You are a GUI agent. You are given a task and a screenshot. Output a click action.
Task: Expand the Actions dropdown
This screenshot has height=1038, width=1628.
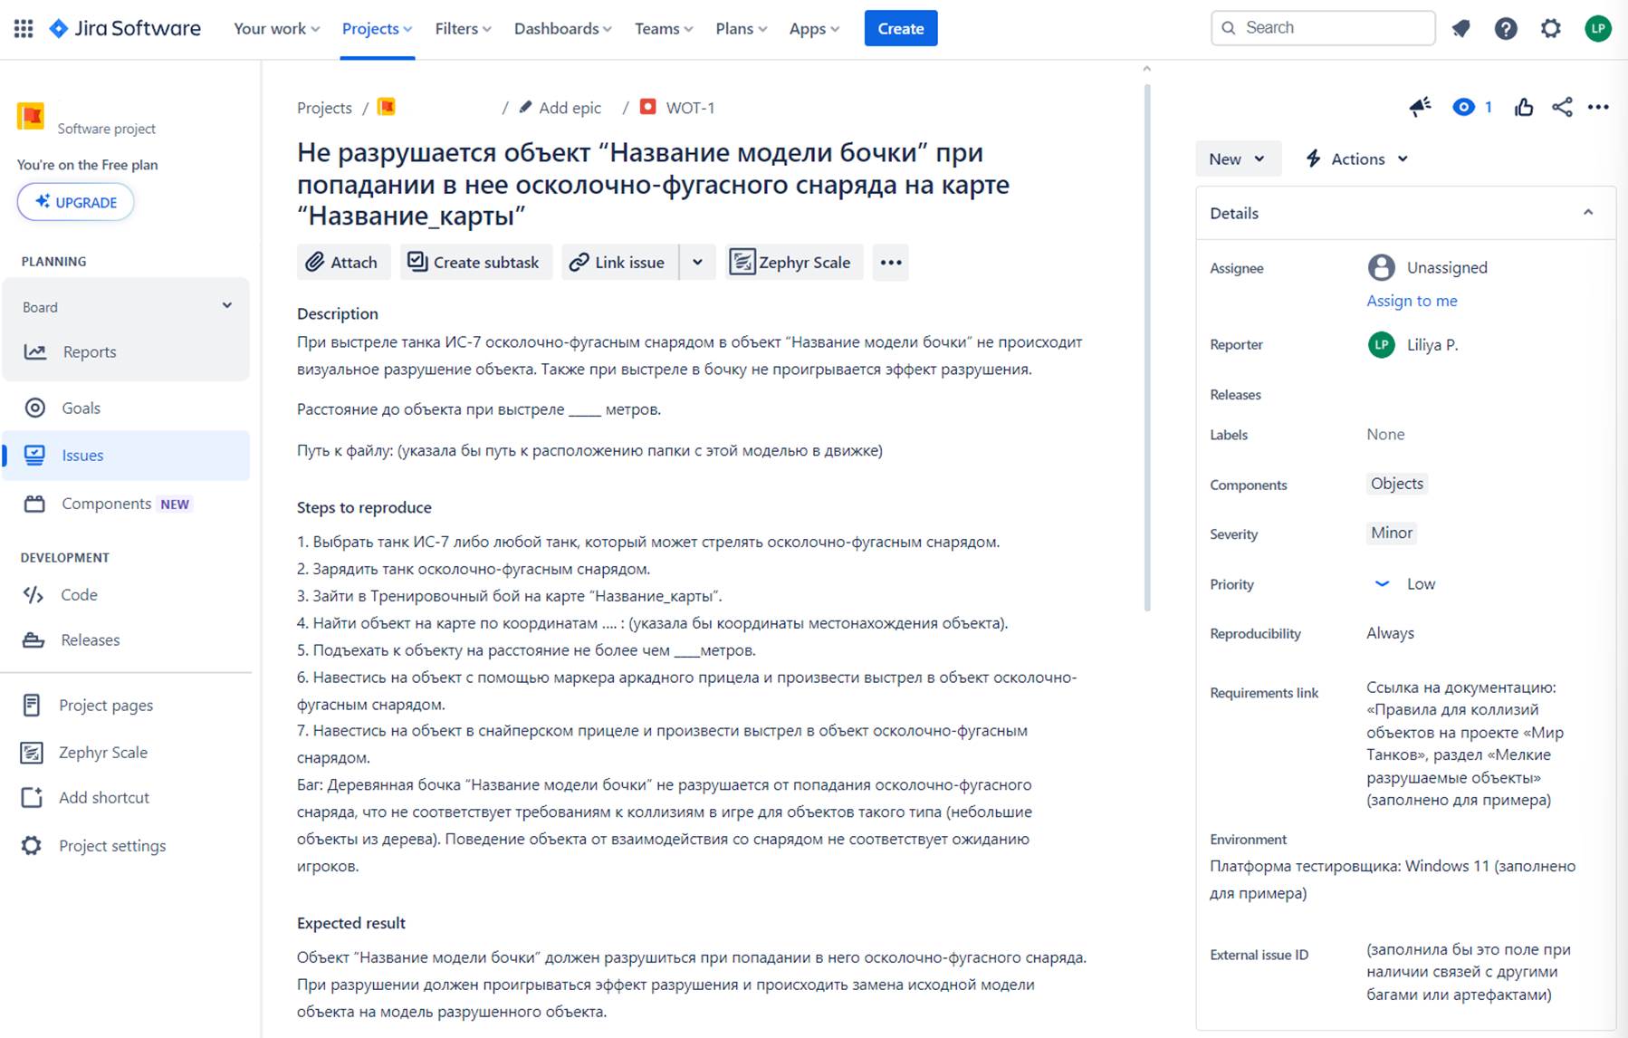click(1356, 159)
